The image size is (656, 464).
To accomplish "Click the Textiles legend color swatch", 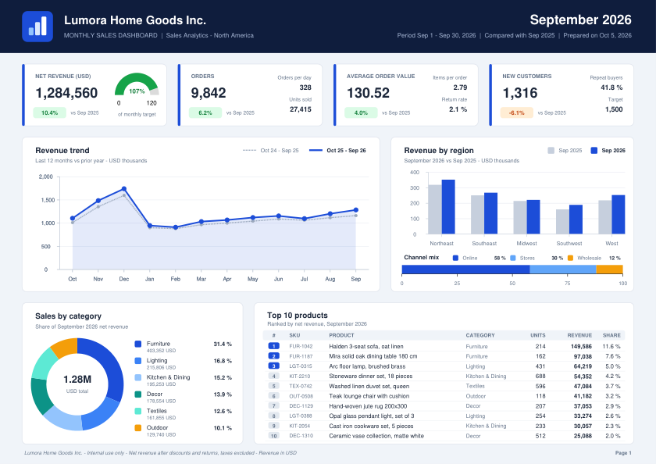I will (138, 411).
